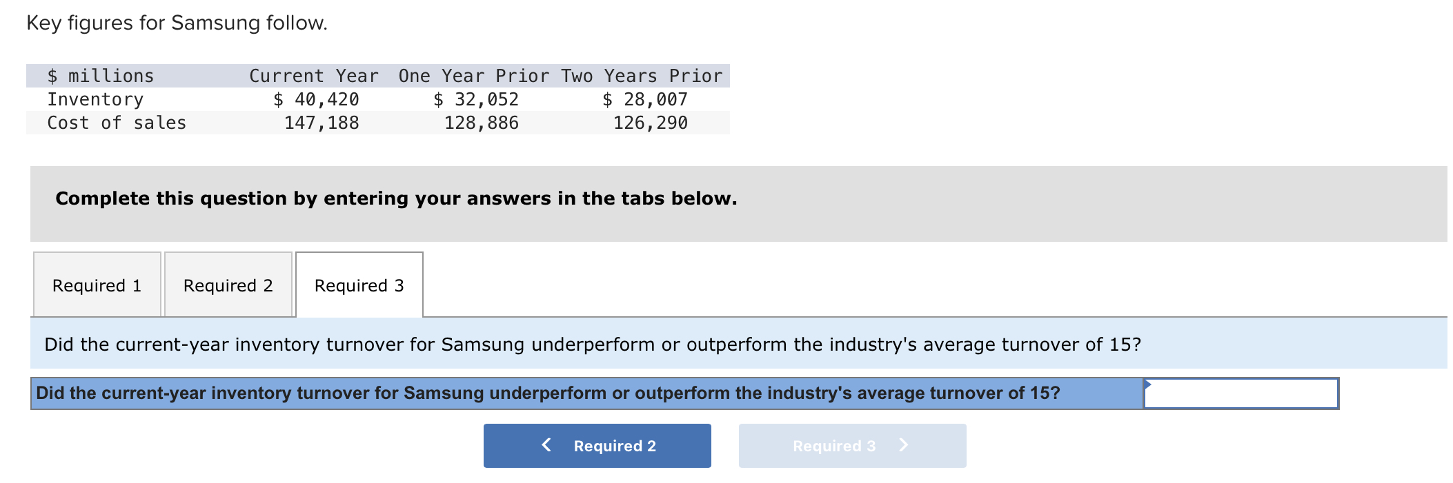The height and width of the screenshot is (483, 1453).
Task: Click the right chevron on Required 3 button
Action: point(904,446)
